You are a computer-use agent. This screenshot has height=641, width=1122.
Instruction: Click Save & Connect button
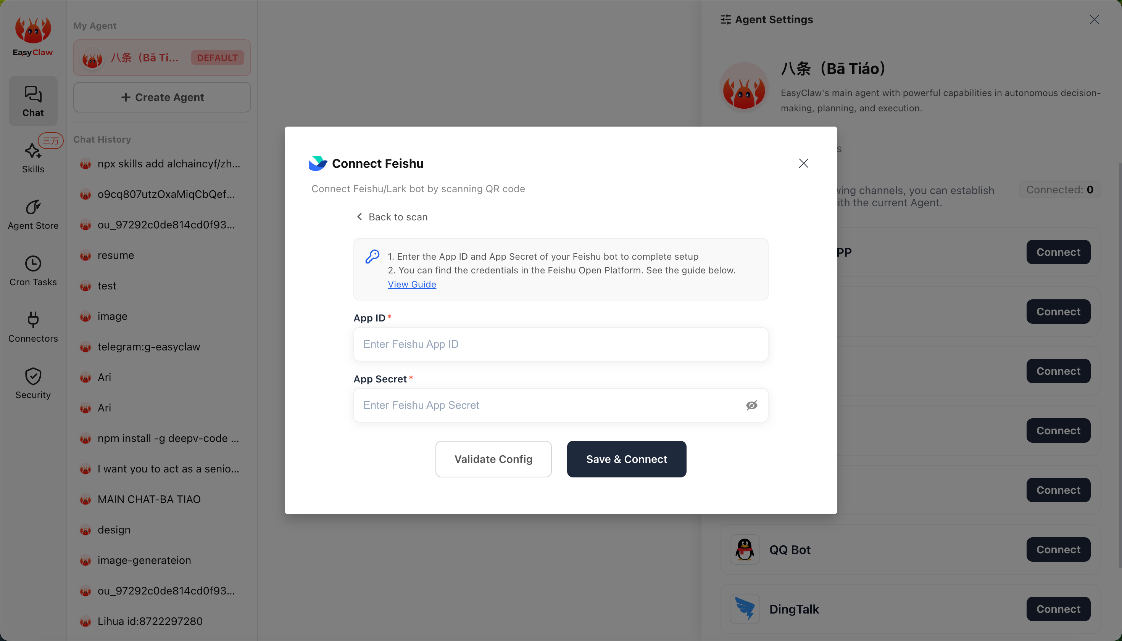click(626, 459)
